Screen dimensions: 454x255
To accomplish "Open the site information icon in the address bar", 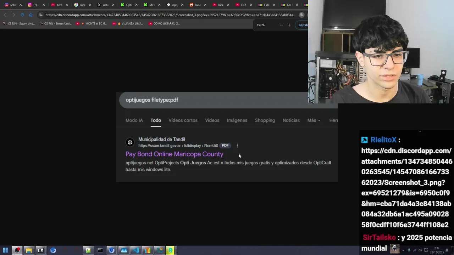I will click(41, 15).
